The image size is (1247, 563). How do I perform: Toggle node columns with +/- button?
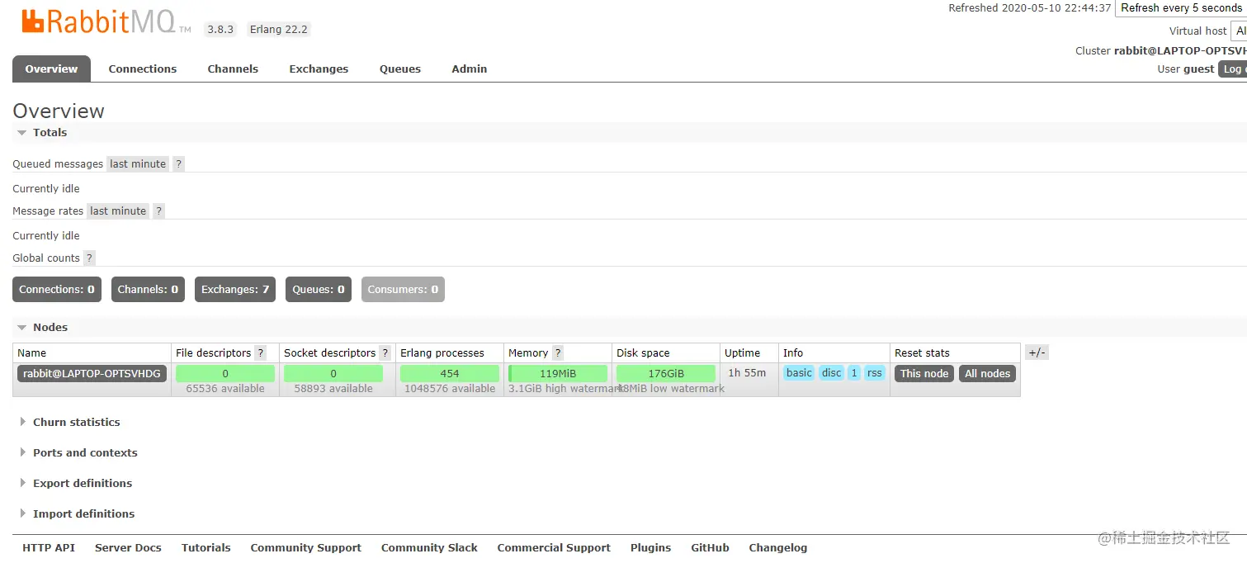pos(1037,352)
